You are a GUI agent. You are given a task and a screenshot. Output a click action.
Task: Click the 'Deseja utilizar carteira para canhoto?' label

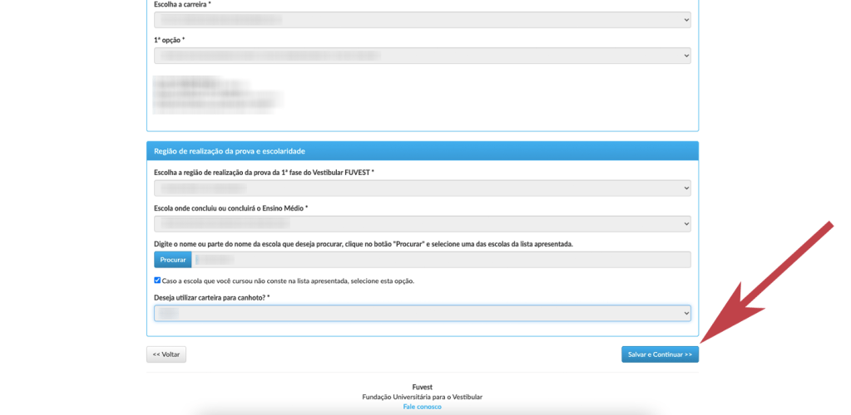tap(212, 298)
